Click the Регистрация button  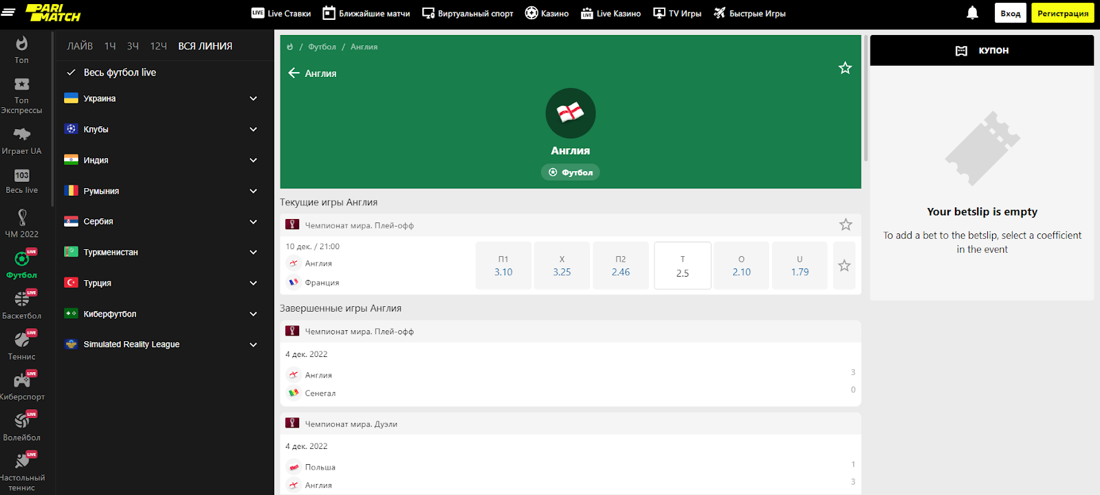point(1063,13)
